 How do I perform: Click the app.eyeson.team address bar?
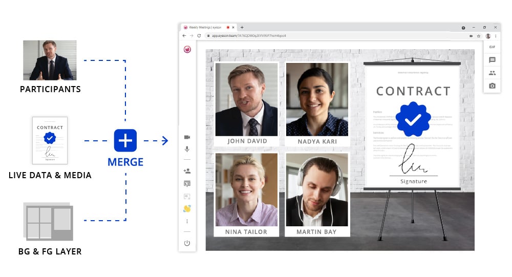coord(336,36)
